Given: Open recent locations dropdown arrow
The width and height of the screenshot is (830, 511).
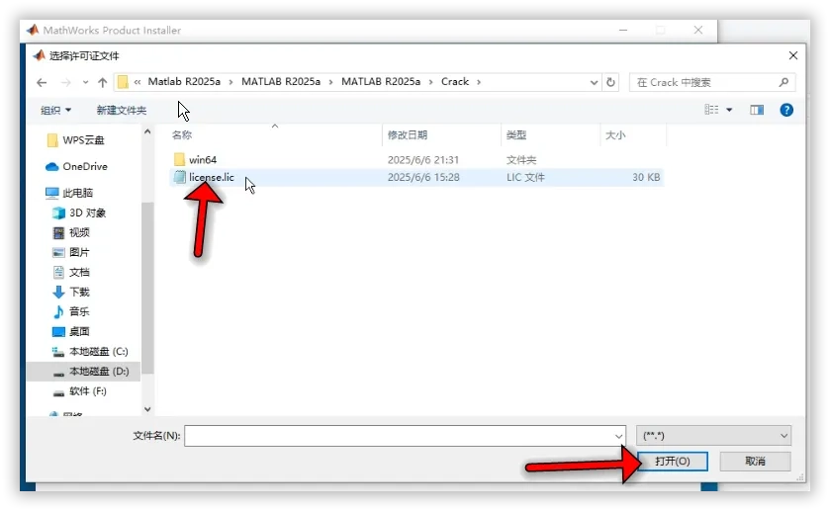Looking at the screenshot, I should (85, 82).
